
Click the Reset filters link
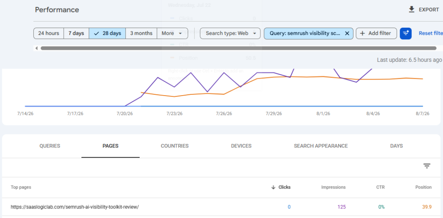(x=430, y=33)
